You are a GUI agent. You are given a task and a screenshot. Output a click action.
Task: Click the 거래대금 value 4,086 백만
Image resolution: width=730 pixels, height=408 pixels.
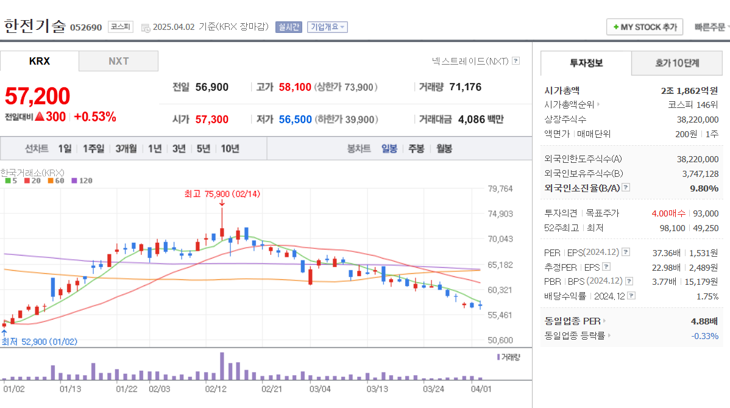[481, 120]
